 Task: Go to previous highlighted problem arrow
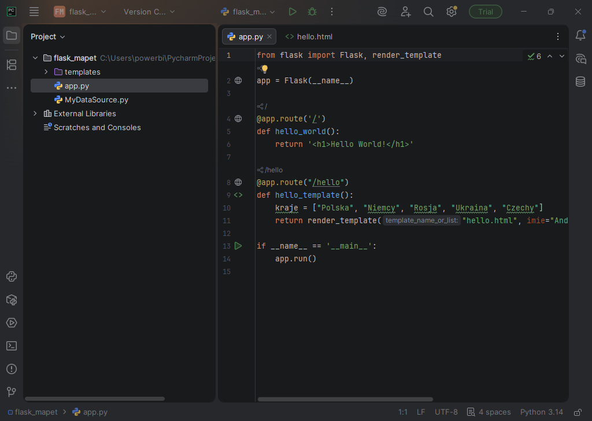550,56
